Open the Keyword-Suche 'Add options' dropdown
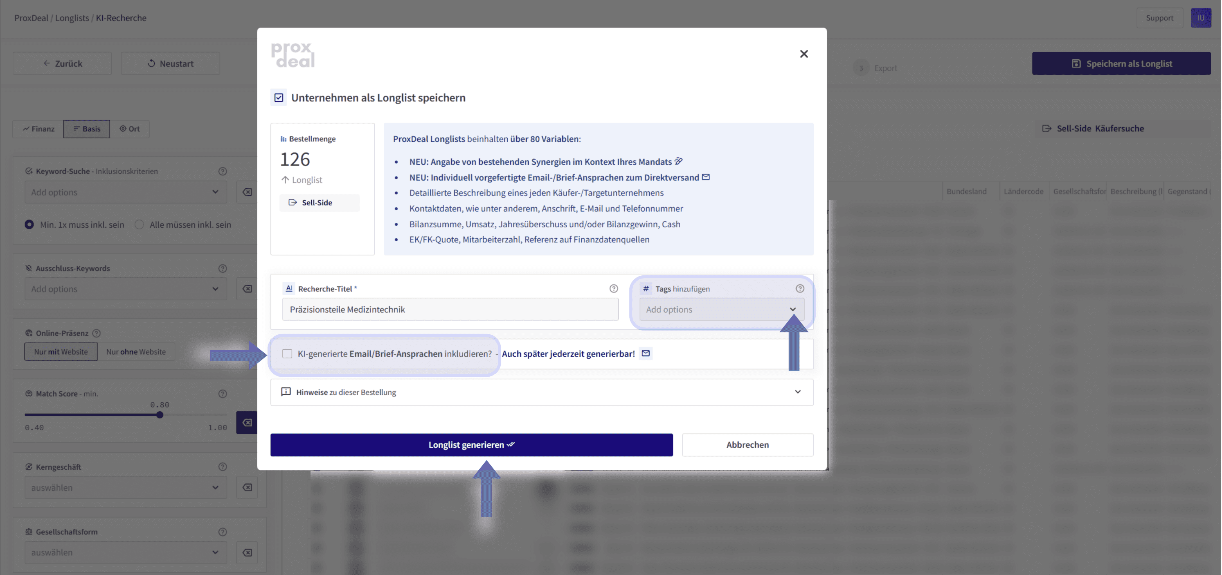 (126, 192)
